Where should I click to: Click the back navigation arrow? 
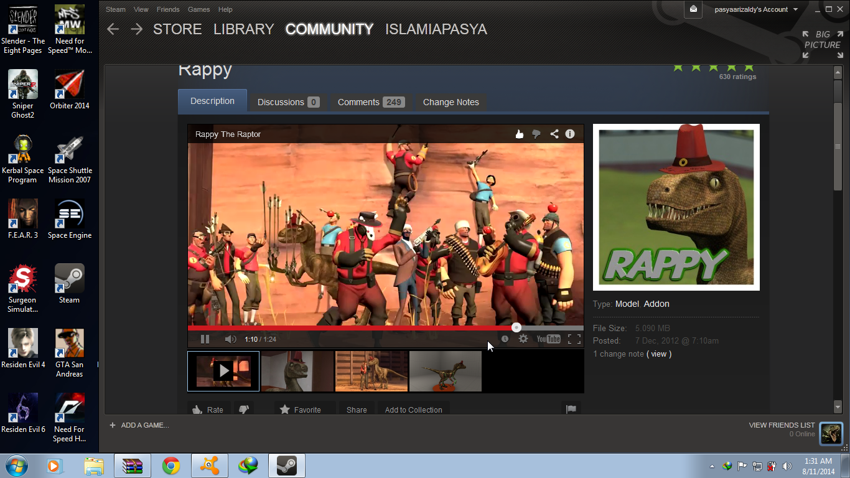click(x=113, y=29)
